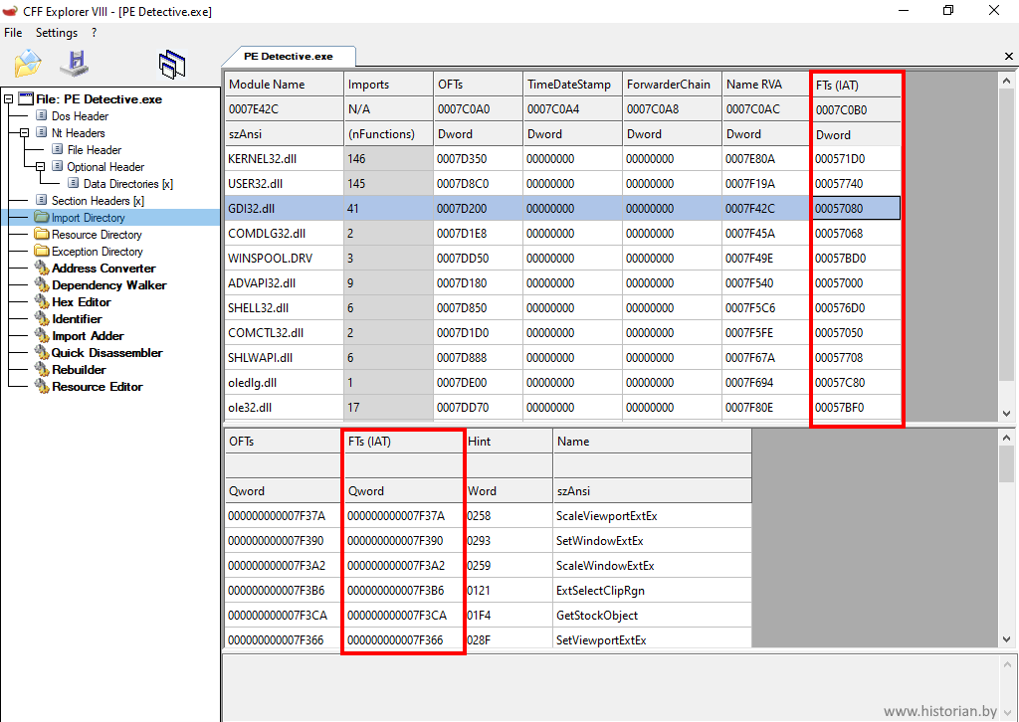Open the Hex Editor tool
This screenshot has height=722, width=1019.
click(81, 302)
